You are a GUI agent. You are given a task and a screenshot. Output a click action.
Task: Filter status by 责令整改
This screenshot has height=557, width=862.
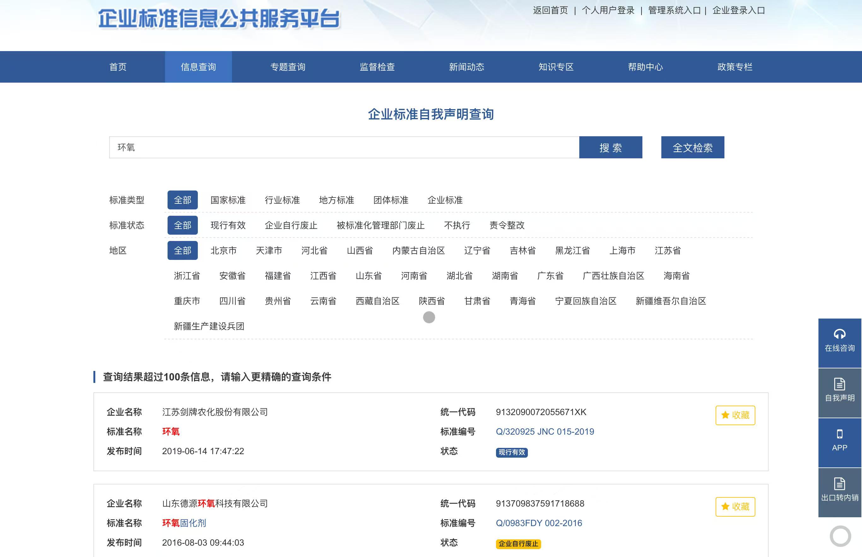(x=507, y=225)
